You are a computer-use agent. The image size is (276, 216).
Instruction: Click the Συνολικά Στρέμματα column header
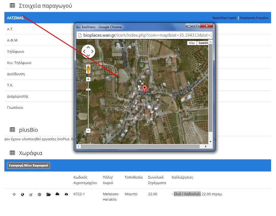pos(157,180)
